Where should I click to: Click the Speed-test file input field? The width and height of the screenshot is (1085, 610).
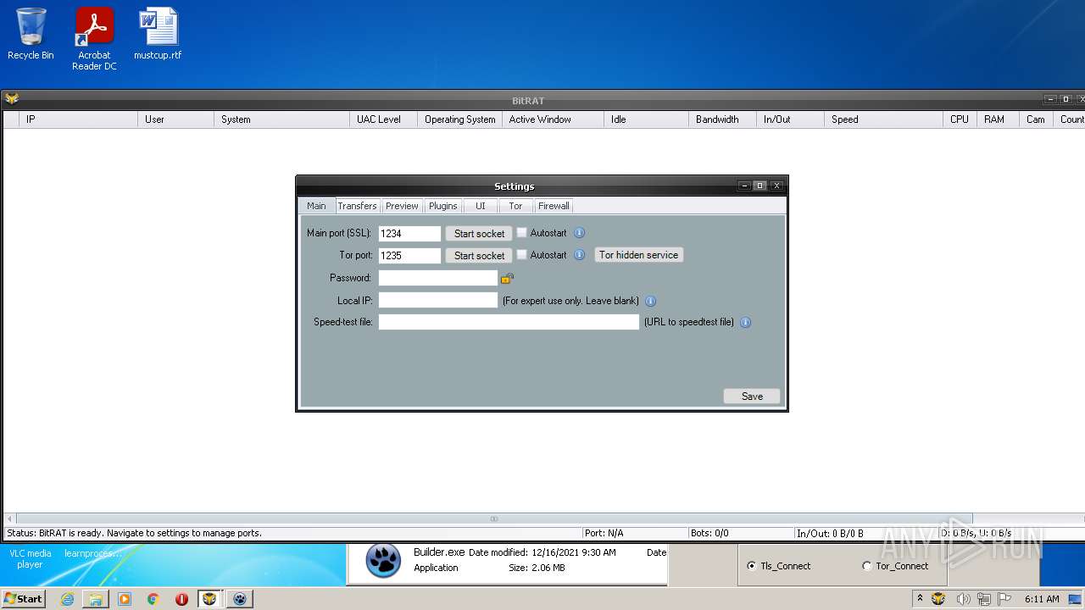coord(509,322)
